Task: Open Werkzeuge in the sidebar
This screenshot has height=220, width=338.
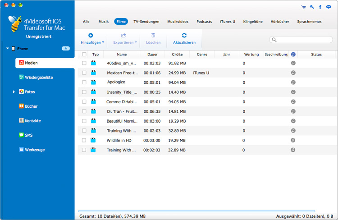Action: tap(35, 150)
